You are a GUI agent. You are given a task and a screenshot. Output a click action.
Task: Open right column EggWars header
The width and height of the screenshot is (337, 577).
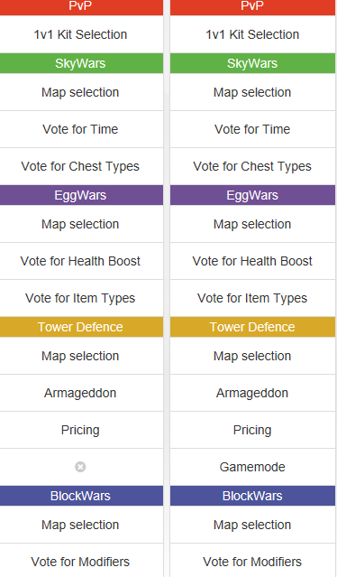[x=252, y=195]
